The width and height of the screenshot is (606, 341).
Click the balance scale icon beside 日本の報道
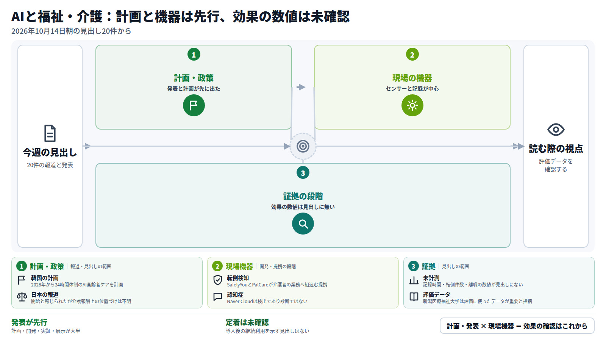pyautogui.click(x=22, y=297)
